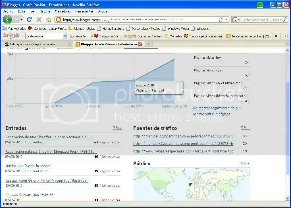Open the Marcadores menu
This screenshot has height=208, width=291.
[x=63, y=11]
